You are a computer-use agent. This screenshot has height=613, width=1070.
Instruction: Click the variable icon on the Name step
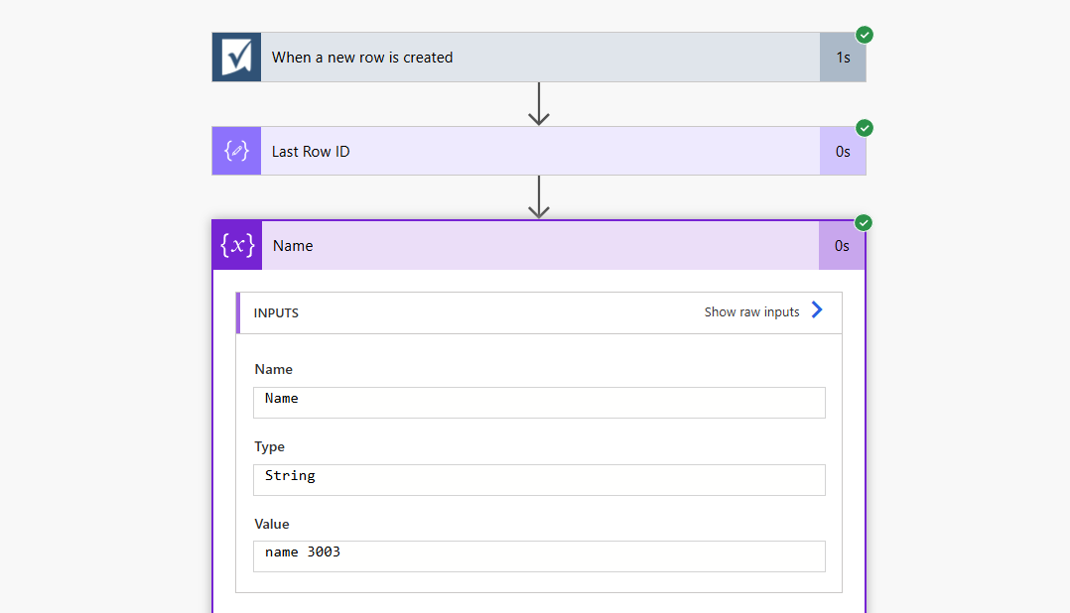(237, 245)
